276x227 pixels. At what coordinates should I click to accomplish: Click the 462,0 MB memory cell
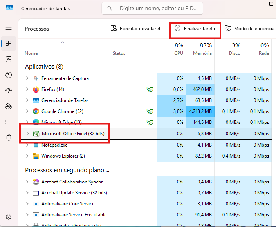pyautogui.click(x=200, y=89)
